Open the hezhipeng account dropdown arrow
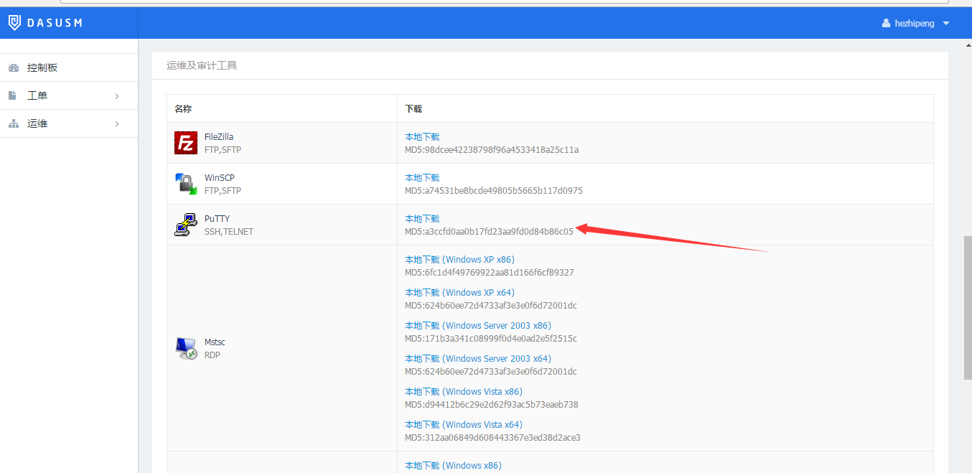 pyautogui.click(x=945, y=24)
